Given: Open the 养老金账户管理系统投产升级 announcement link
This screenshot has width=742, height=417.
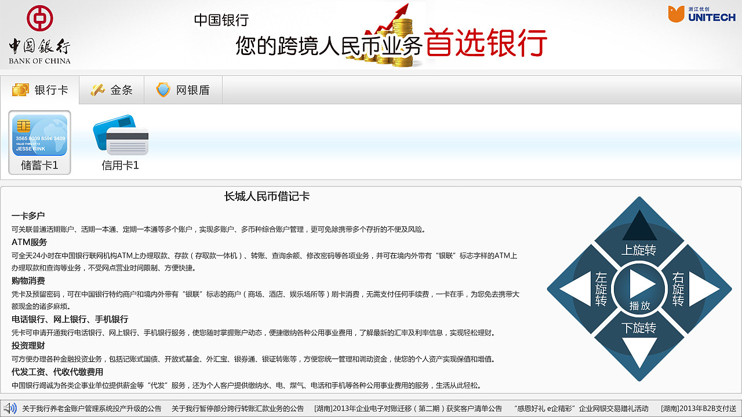Looking at the screenshot, I should (x=93, y=408).
